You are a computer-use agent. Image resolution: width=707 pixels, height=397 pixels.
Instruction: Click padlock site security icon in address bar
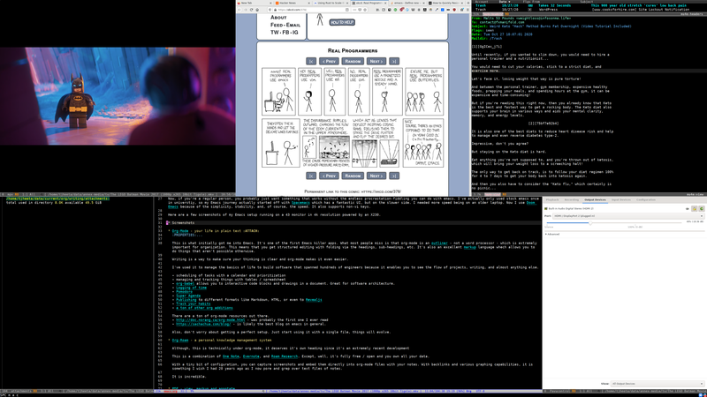click(x=276, y=10)
